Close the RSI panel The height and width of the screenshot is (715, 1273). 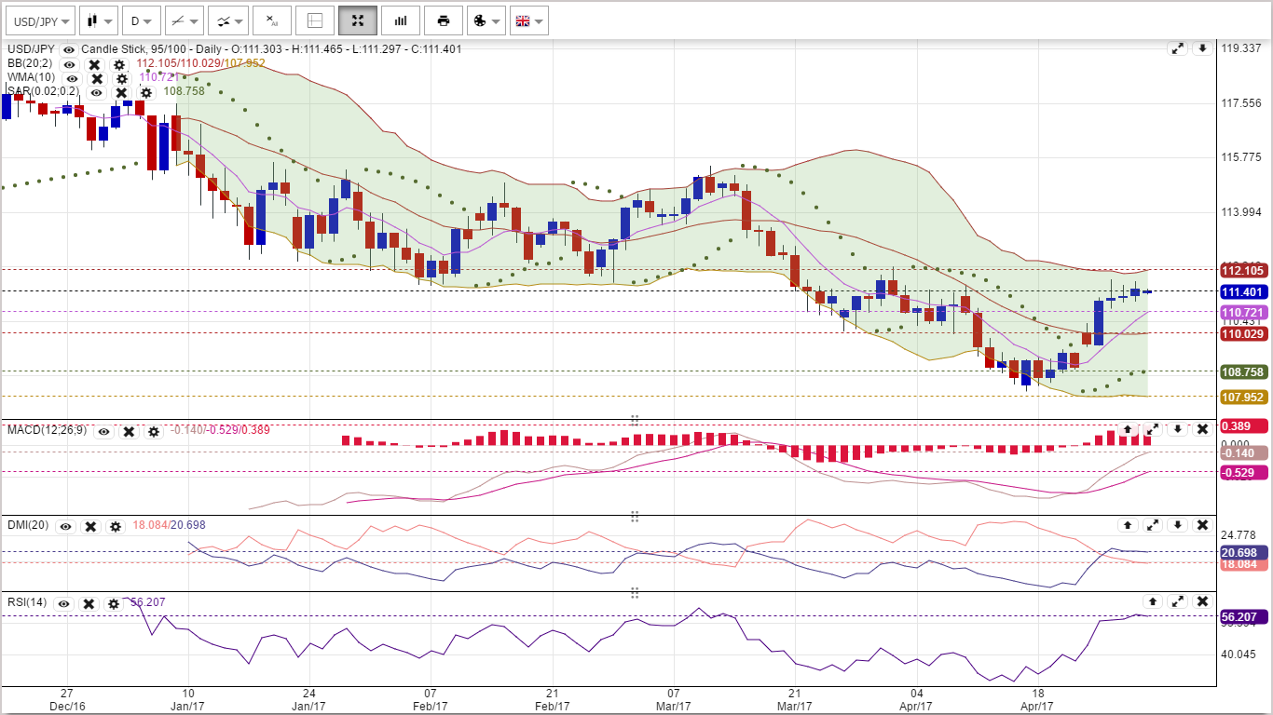(x=1203, y=601)
